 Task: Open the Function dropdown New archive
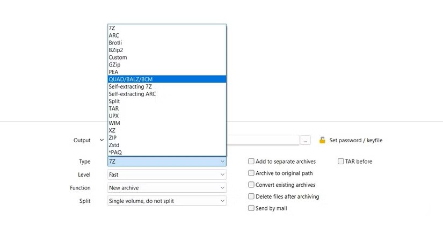[167, 187]
